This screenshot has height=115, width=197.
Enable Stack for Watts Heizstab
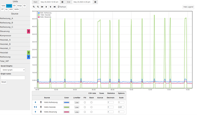coord(91,107)
